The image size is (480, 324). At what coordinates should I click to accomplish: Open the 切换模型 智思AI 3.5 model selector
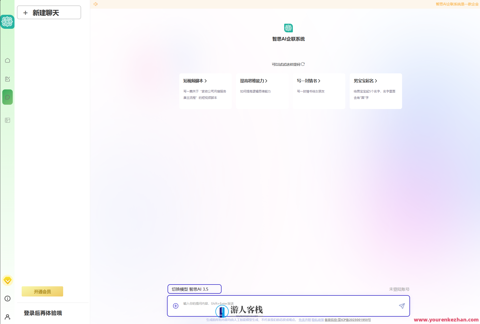[194, 289]
